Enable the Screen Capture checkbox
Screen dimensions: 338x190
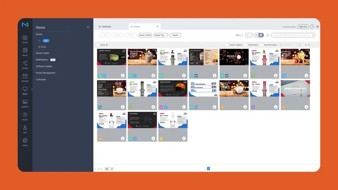(227, 45)
